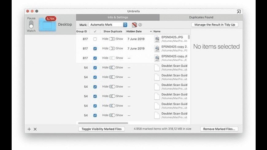Click the JPEG file icon for EPSN0425.JPG

point(157,39)
